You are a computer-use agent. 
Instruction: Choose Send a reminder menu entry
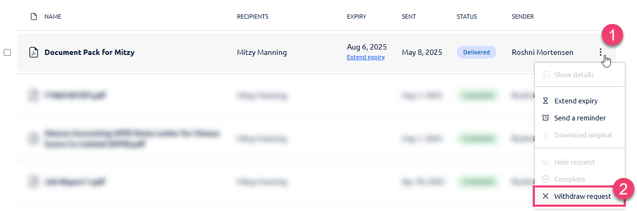point(579,118)
